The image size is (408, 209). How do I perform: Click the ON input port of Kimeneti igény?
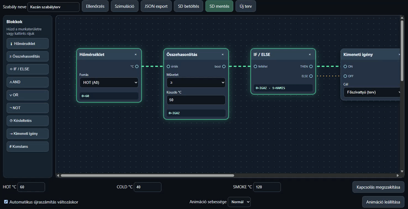point(345,67)
